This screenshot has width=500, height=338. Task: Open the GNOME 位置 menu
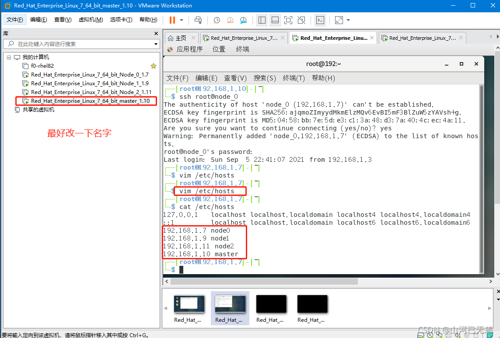tap(219, 49)
